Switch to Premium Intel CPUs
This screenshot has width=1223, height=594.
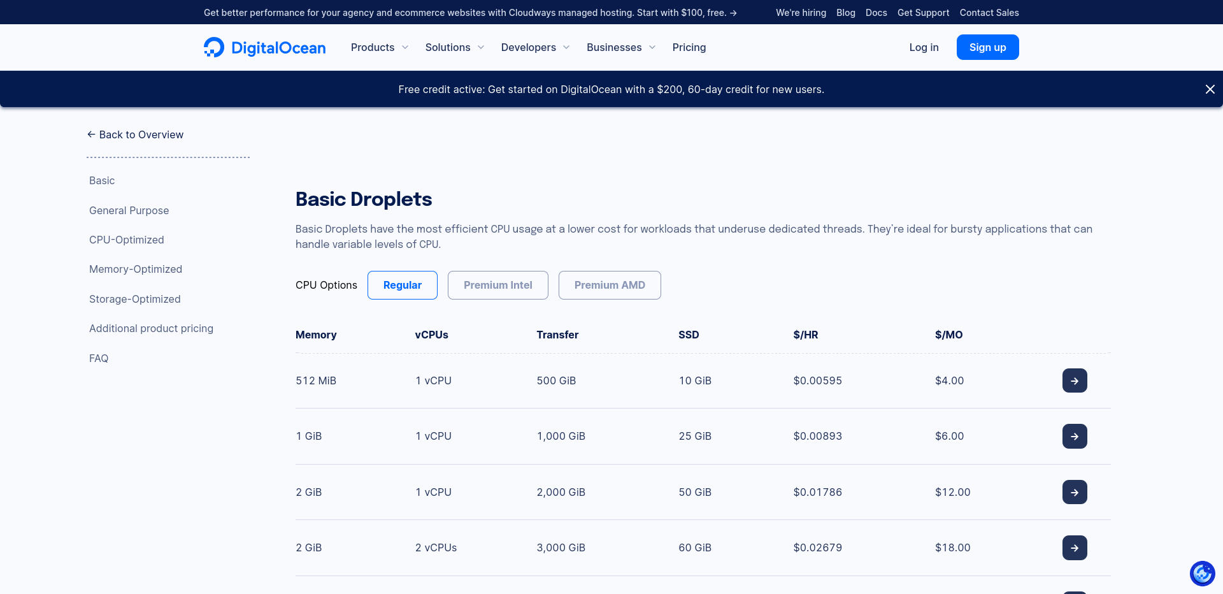pos(497,285)
